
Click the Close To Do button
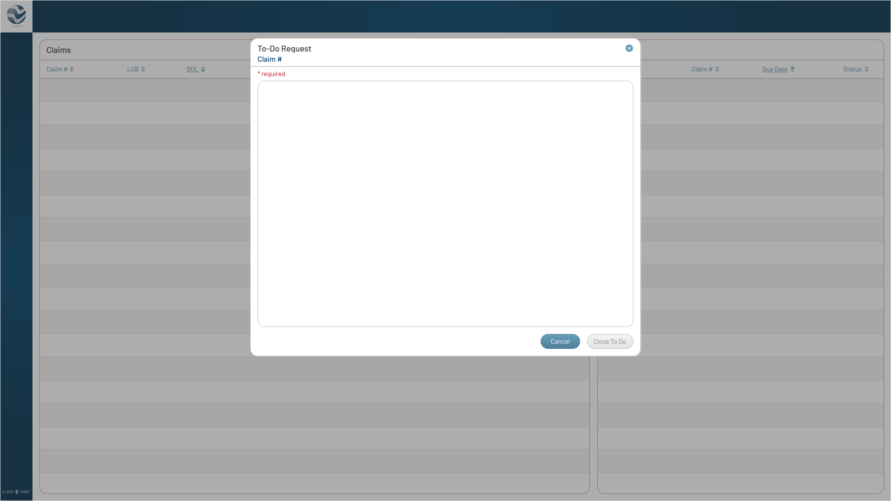610,341
